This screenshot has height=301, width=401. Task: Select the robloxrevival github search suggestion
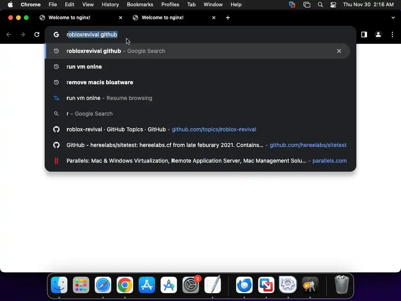point(197,51)
